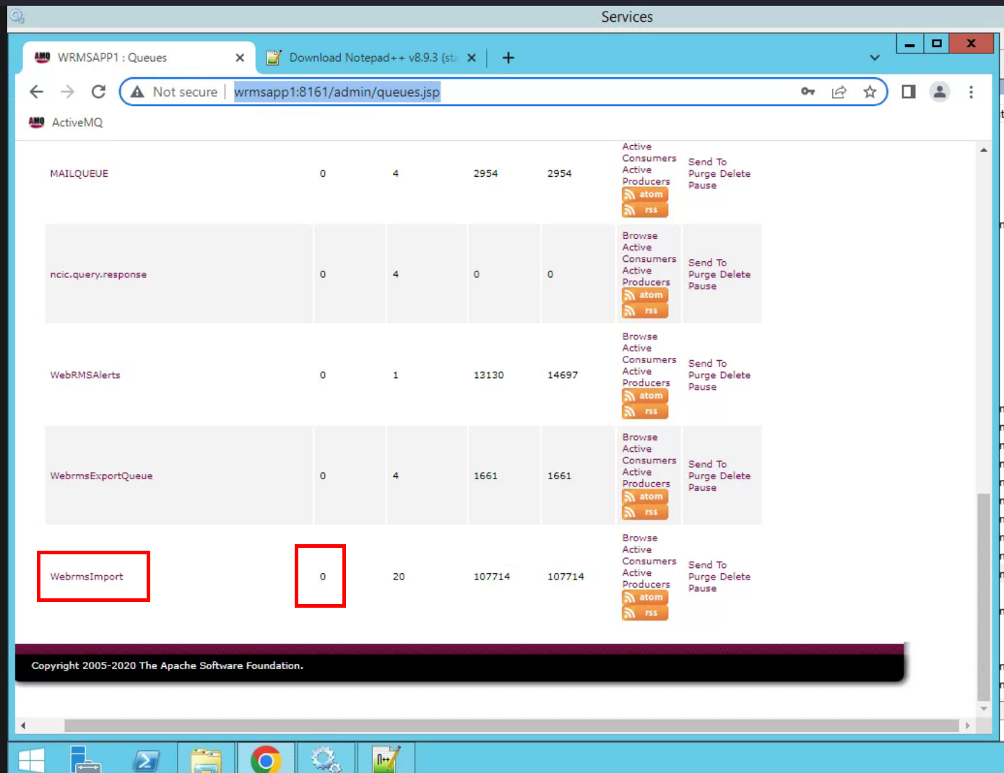
Task: Pause the MAILQUEUE queue
Action: (x=703, y=185)
